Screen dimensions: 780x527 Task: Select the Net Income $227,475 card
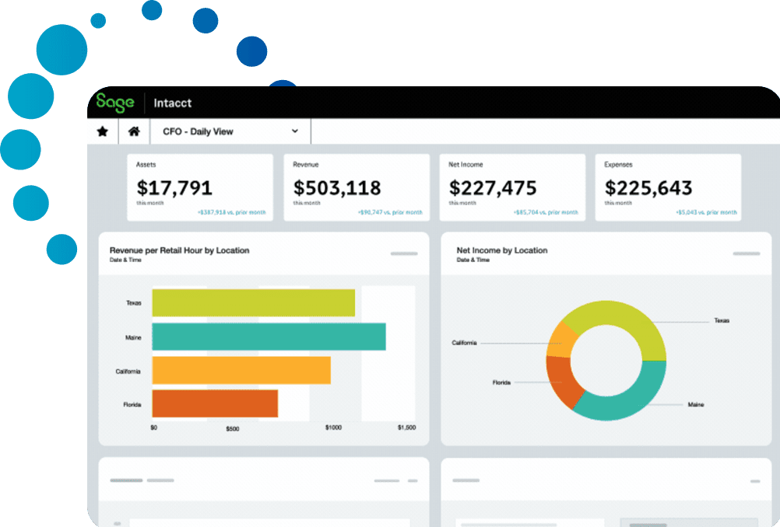click(x=512, y=187)
